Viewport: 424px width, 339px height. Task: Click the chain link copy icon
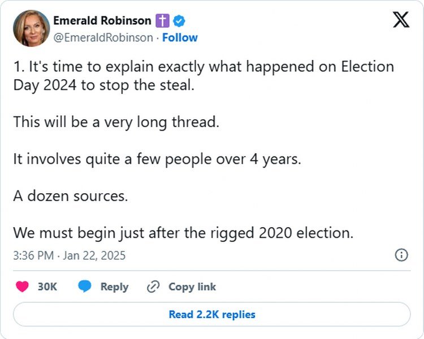point(153,286)
